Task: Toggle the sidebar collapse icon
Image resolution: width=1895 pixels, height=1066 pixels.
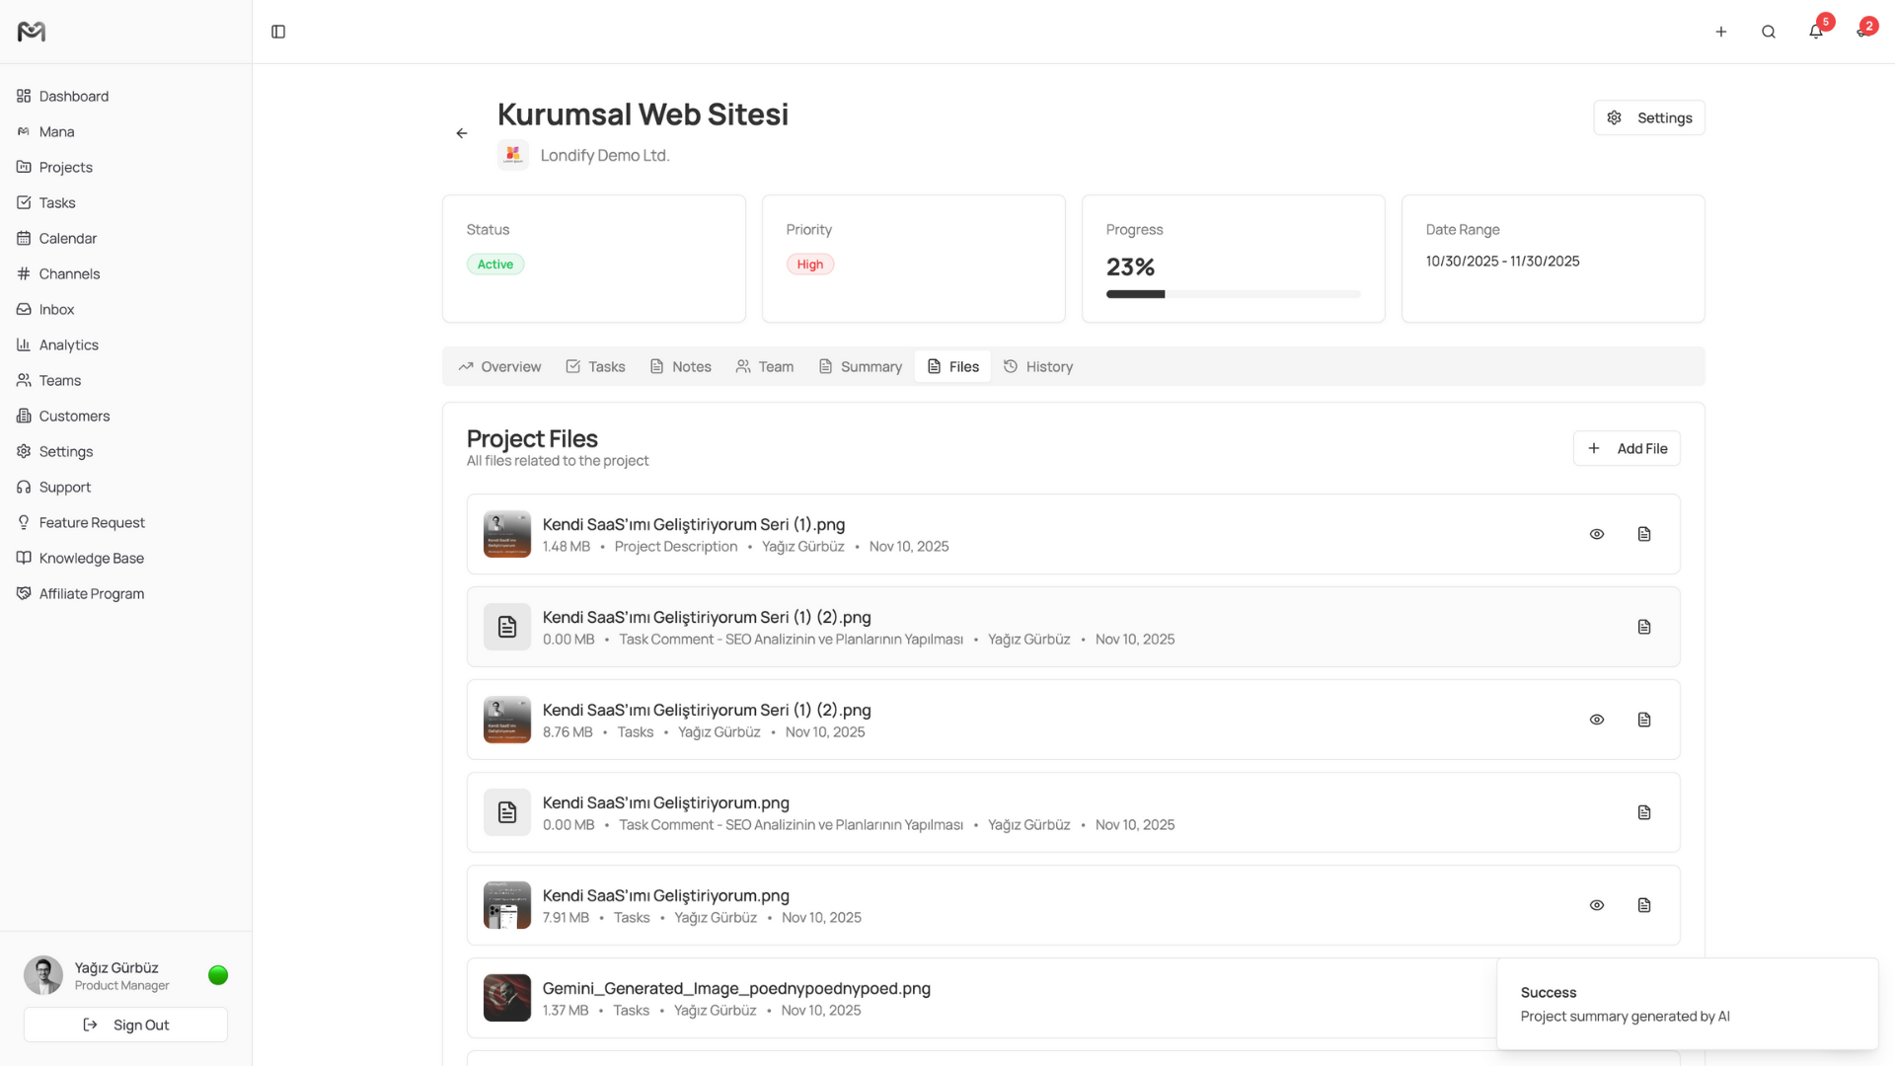Action: [x=278, y=32]
